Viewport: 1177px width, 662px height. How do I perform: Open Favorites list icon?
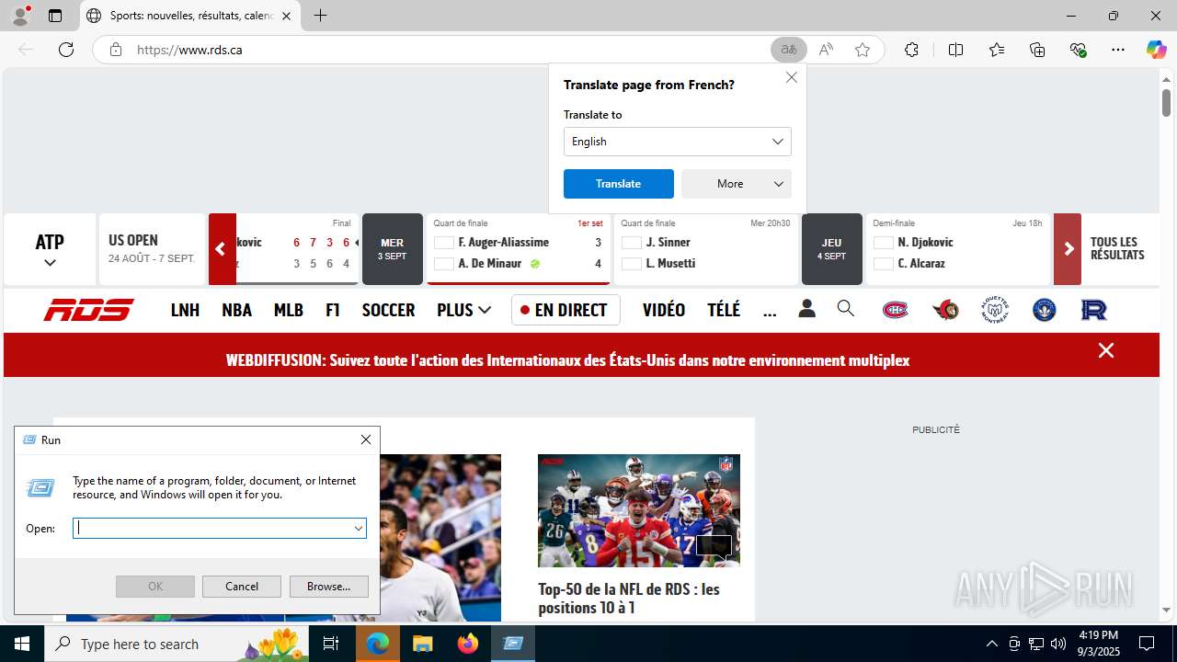997,50
